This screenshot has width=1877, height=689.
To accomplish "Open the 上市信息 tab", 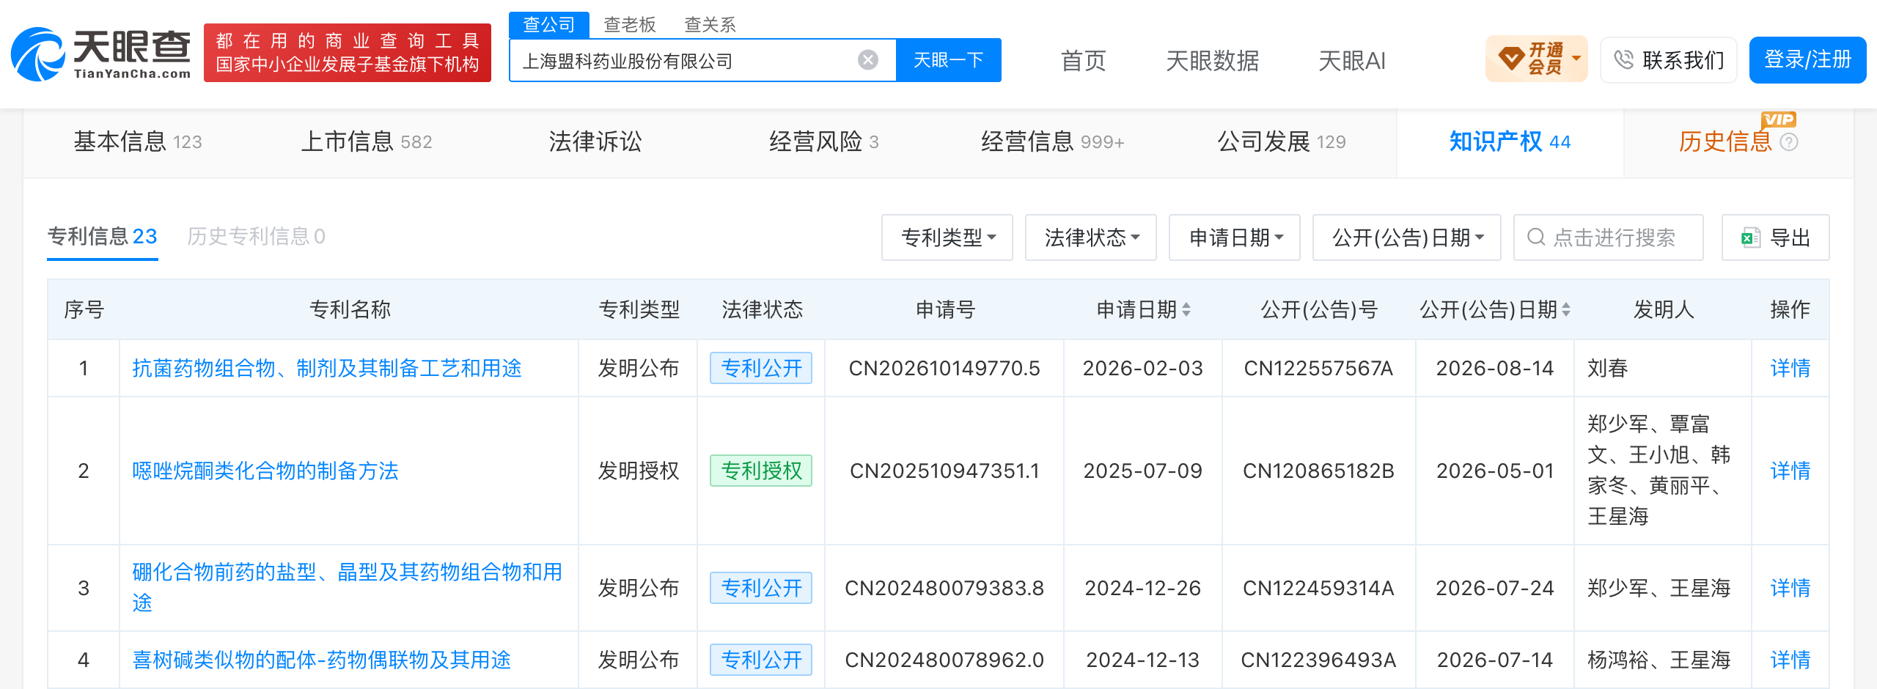I will point(367,141).
